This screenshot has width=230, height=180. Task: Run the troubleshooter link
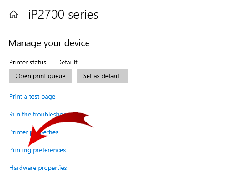tap(38, 114)
